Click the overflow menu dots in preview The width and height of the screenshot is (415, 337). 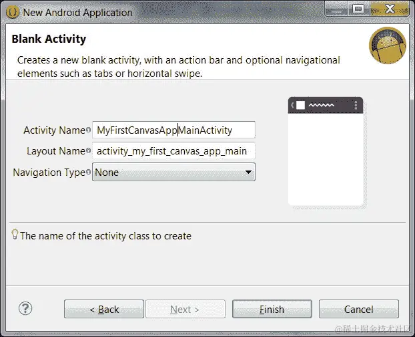pos(356,105)
